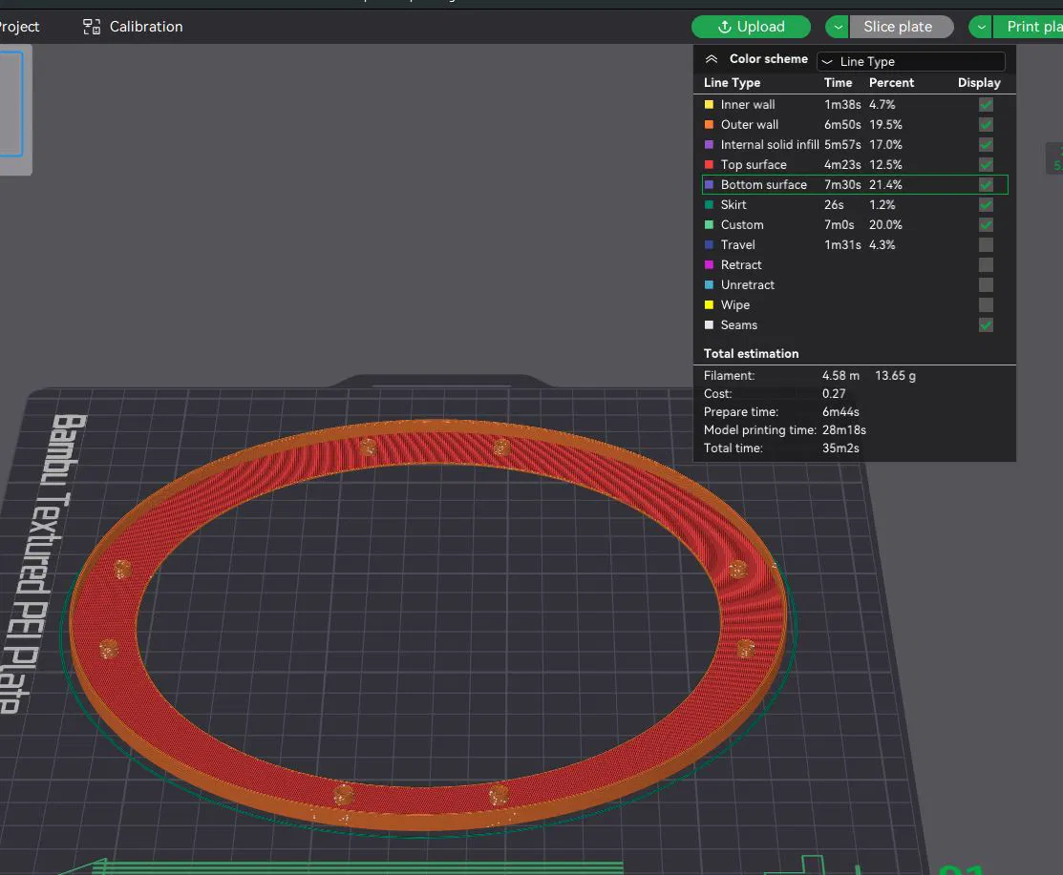Enable Retract display checkbox

[x=986, y=265]
